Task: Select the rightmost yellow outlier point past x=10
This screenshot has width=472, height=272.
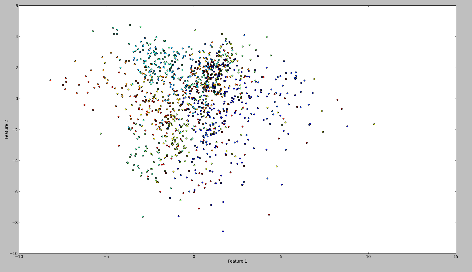Action: [x=374, y=124]
